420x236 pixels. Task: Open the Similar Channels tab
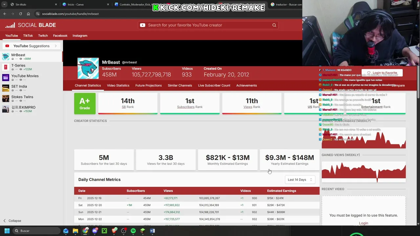click(180, 86)
